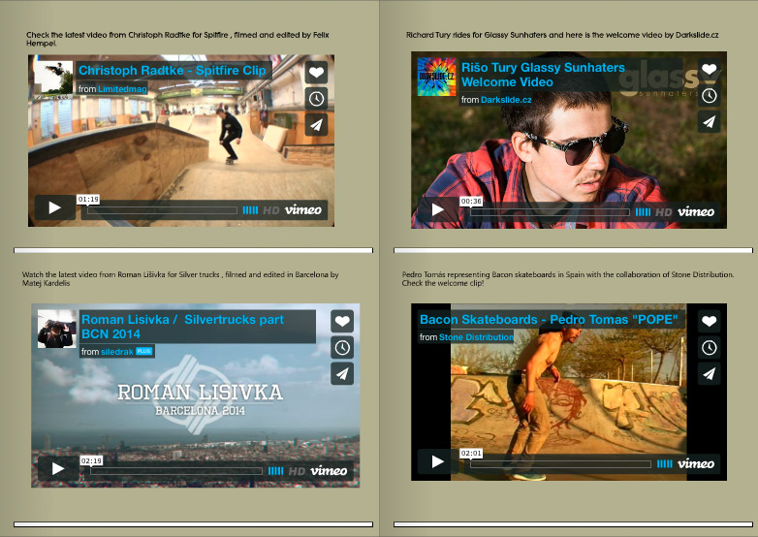
Task: Add Christoph Radtke clip to Watch Later
Action: (x=316, y=98)
